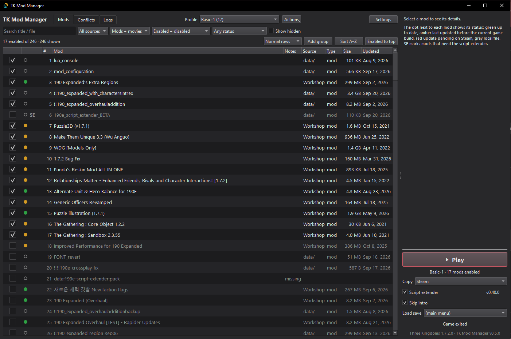
Task: Open the Enabled + disabled filter dropdown
Action: (x=181, y=31)
